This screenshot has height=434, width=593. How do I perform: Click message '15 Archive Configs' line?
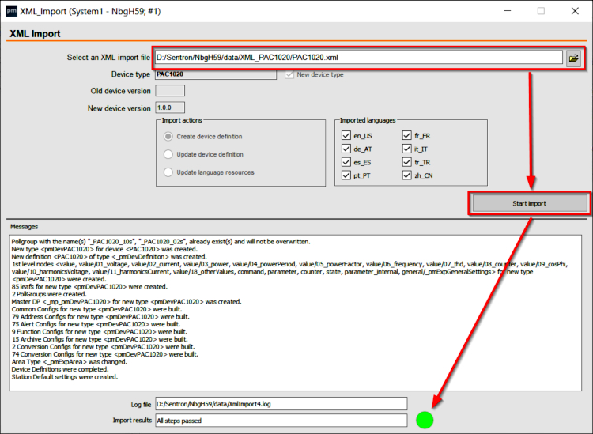click(100, 339)
